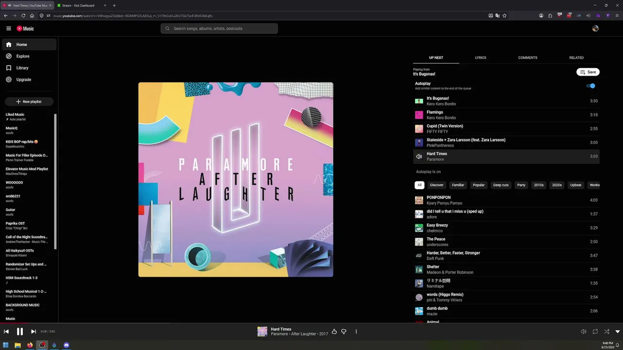Play Cupid (Twin Version) from queue
623x350 pixels.
[x=506, y=129]
